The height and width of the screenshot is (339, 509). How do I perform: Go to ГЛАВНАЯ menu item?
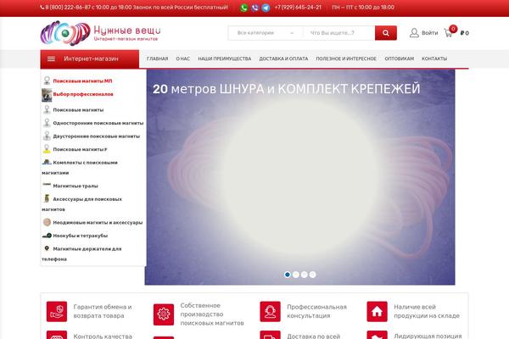[x=158, y=58]
